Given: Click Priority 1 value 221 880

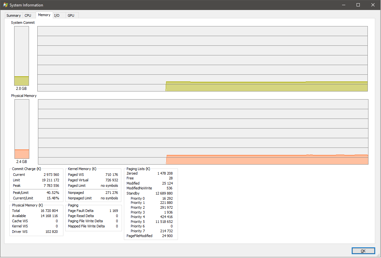Looking at the screenshot, I should (x=166, y=203).
